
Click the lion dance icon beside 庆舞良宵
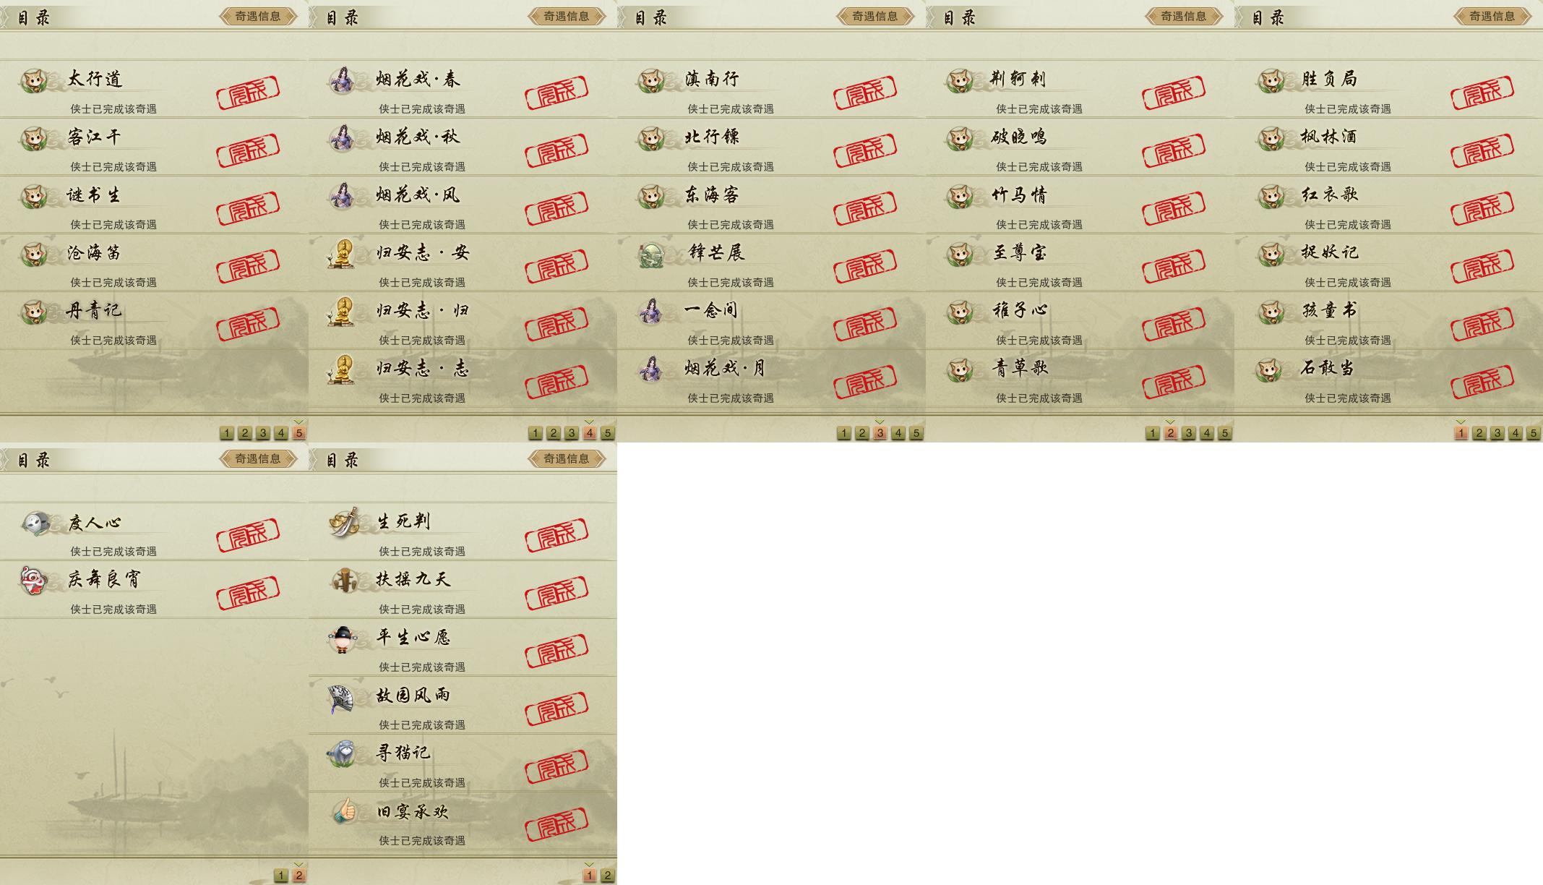pos(34,580)
